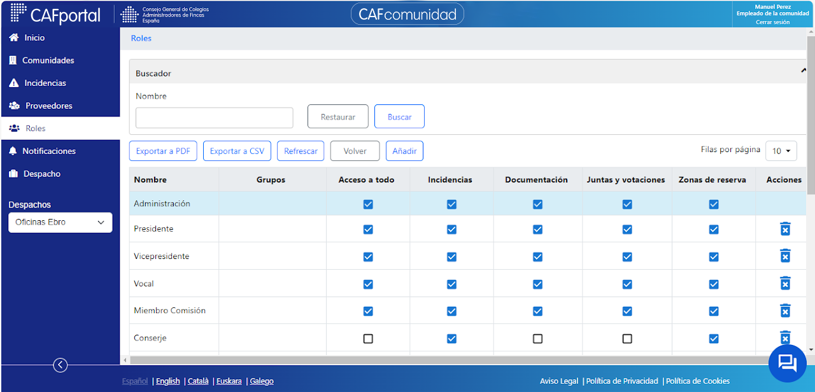Screen dimensions: 815x392
Task: Open the chat bubble icon
Action: coord(788,363)
